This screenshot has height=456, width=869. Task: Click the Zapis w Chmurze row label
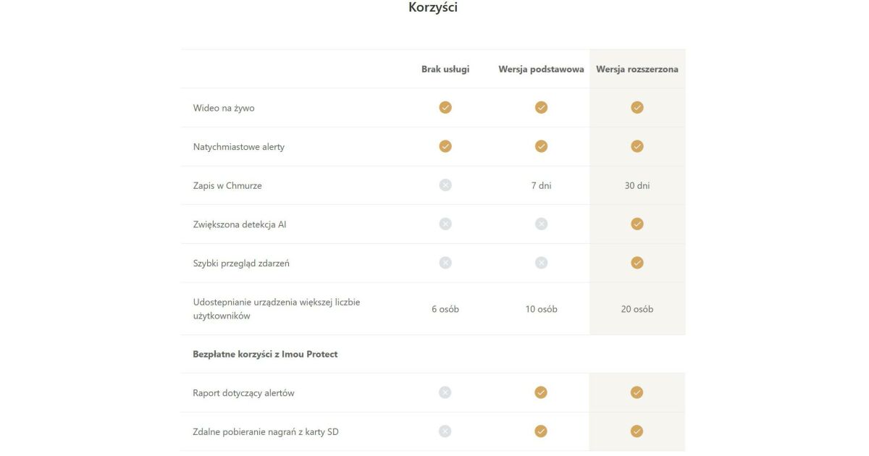[227, 185]
